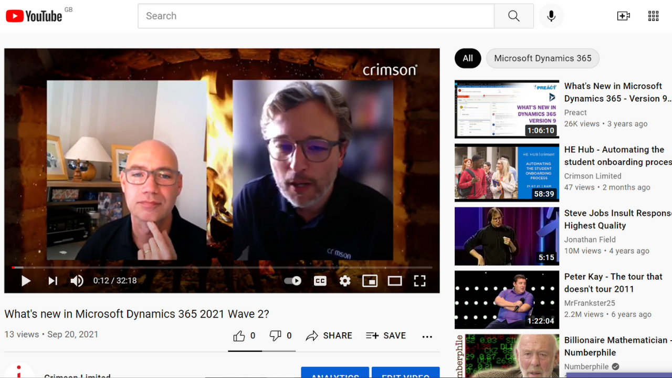
Task: Select Microsoft Dynamics 365 filter chip
Action: tap(542, 58)
